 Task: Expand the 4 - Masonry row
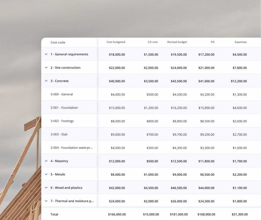pos(46,161)
